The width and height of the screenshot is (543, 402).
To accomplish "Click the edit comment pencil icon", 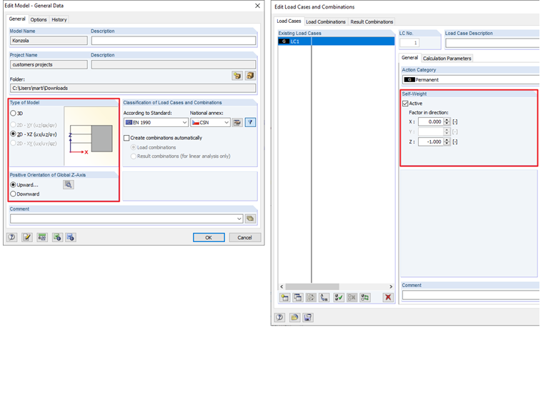I will pos(26,237).
